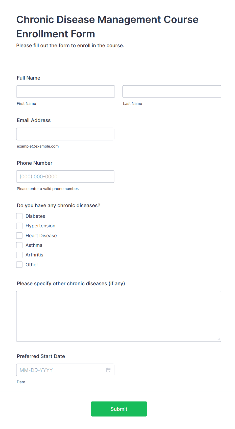Image resolution: width=235 pixels, height=429 pixels.
Task: Click the Preferred Start Date MM-DD-YYYY field
Action: pyautogui.click(x=65, y=370)
